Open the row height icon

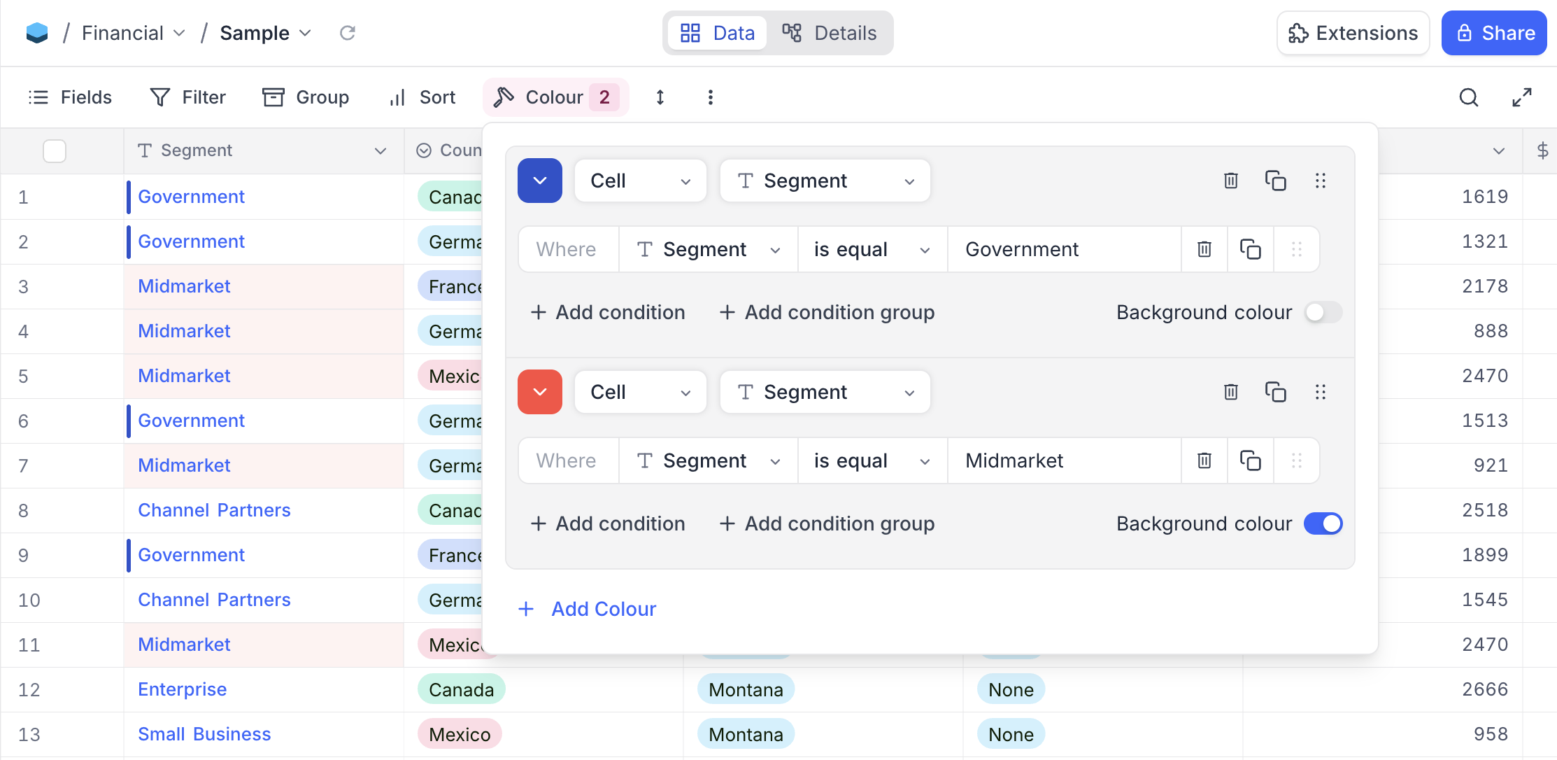(660, 97)
